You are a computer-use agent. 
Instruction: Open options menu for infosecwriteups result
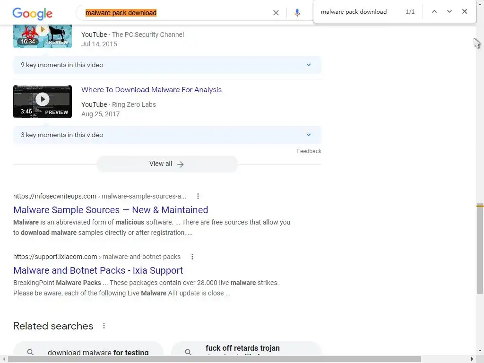pyautogui.click(x=198, y=196)
